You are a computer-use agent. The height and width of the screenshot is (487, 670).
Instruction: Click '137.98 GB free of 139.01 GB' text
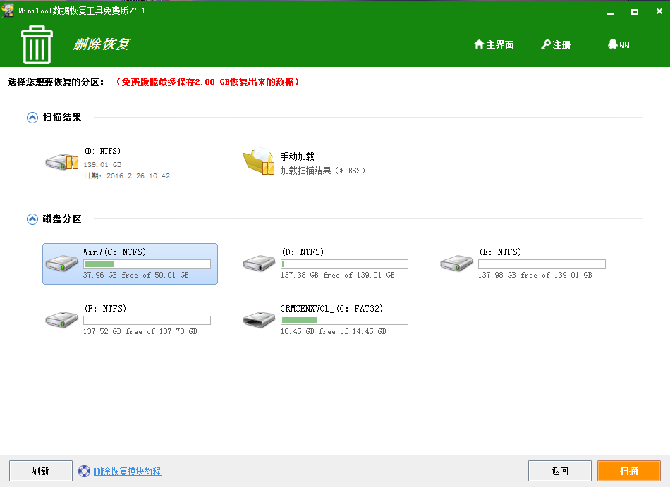535,276
